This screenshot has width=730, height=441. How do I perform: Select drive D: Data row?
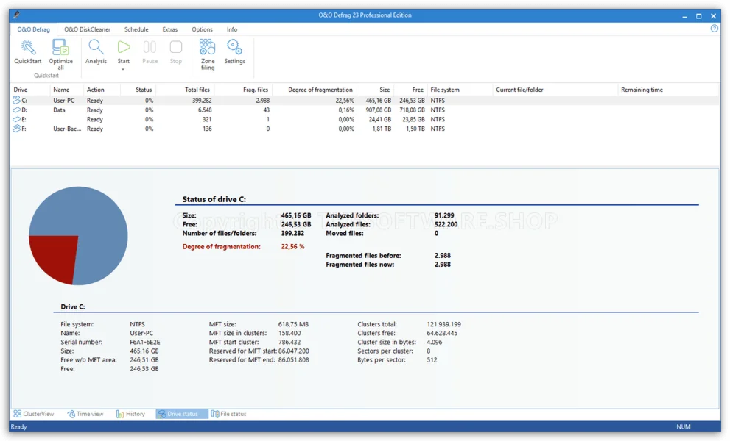(x=59, y=110)
